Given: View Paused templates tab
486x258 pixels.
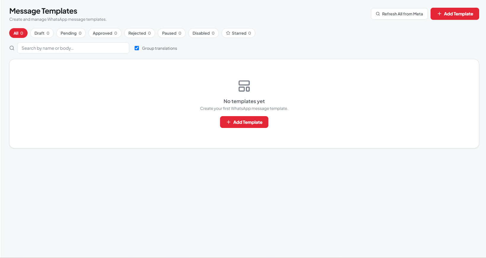Looking at the screenshot, I should click(x=172, y=33).
